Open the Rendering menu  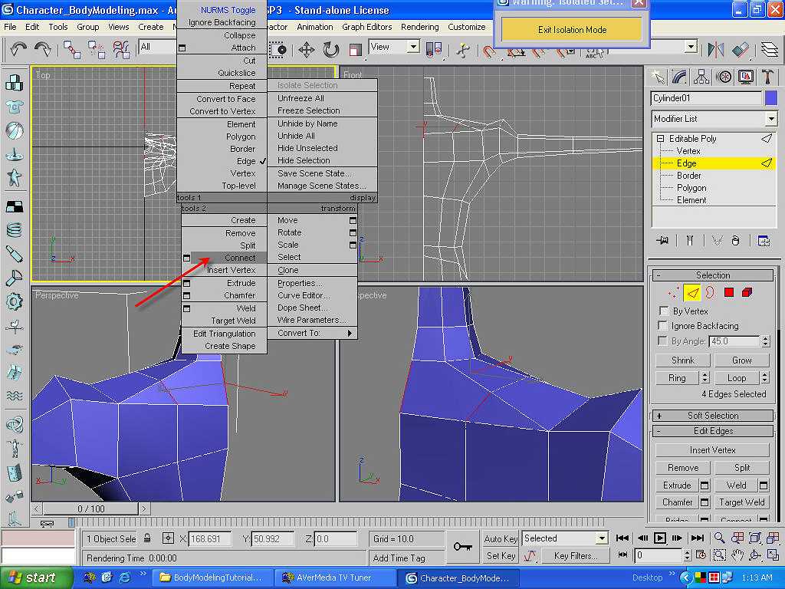[419, 27]
